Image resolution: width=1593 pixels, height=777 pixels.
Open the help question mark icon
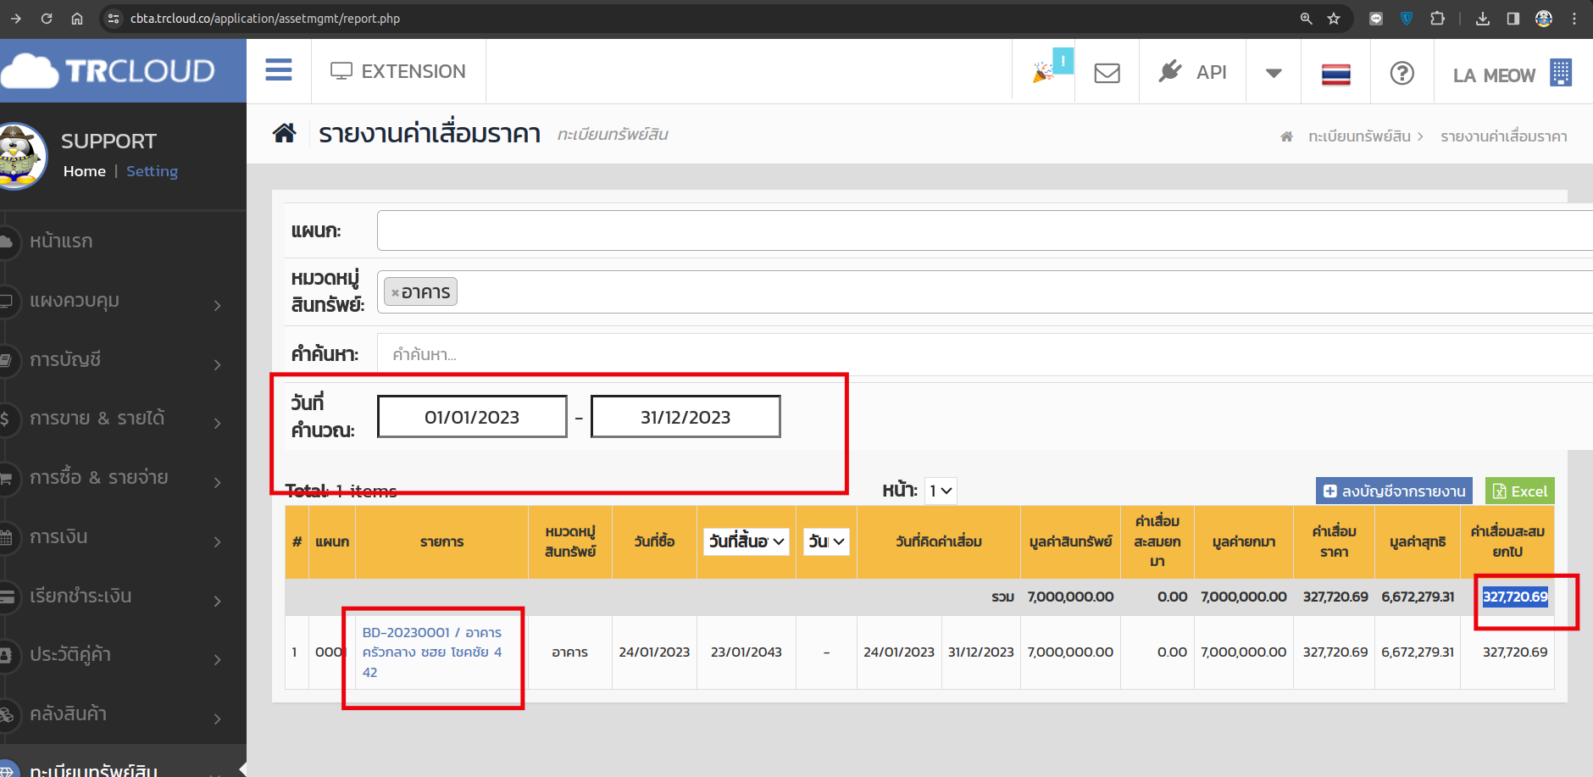[1402, 73]
